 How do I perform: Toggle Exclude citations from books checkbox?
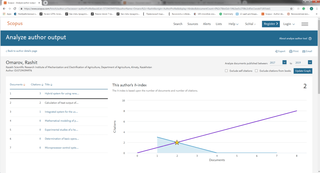click(x=256, y=71)
